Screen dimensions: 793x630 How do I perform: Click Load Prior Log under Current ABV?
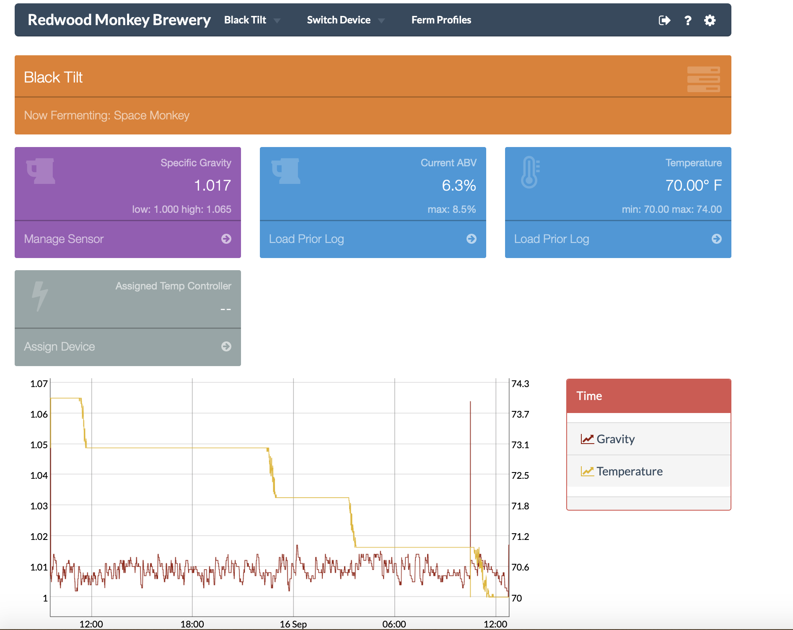(x=306, y=239)
